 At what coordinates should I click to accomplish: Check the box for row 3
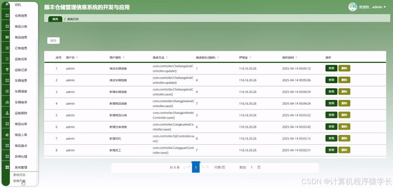(x=47, y=92)
